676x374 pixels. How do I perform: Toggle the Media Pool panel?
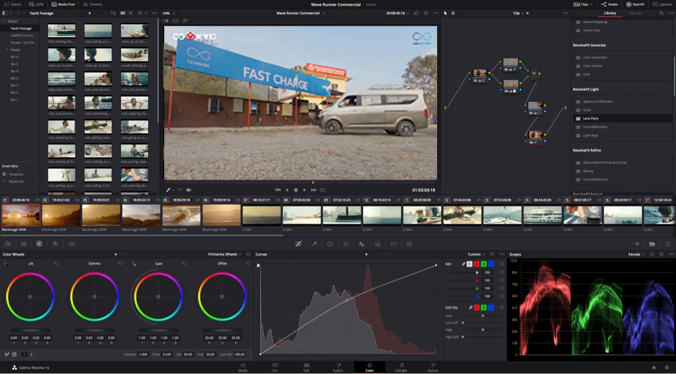pos(63,5)
